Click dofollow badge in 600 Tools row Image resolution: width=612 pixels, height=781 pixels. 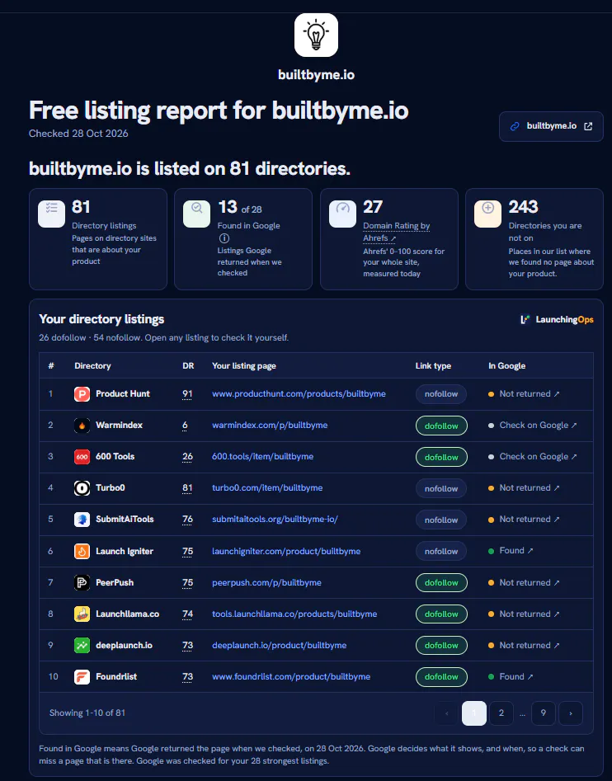coord(441,457)
